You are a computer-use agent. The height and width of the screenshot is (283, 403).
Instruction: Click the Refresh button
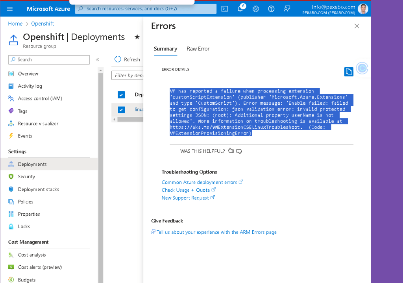(x=127, y=59)
